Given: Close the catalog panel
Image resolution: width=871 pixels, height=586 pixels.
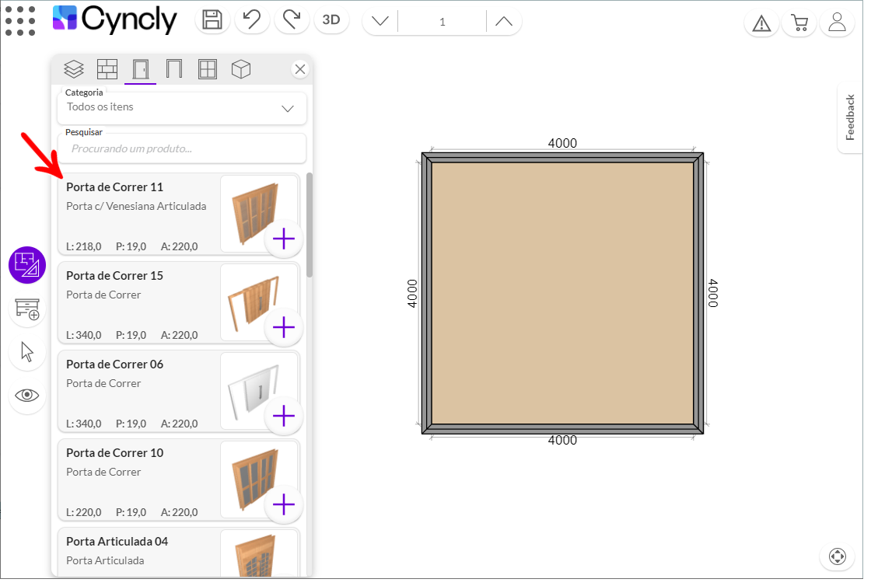Looking at the screenshot, I should tap(300, 69).
